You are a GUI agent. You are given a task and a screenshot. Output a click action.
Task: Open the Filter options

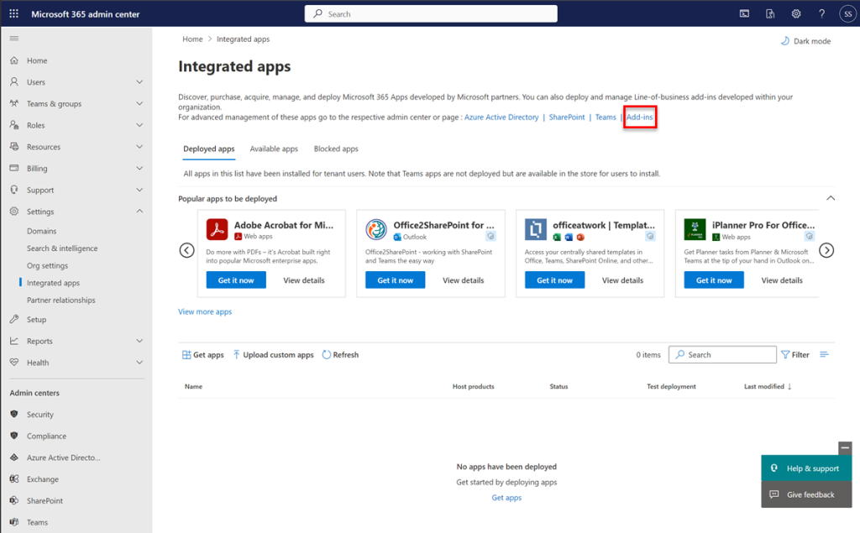(794, 354)
